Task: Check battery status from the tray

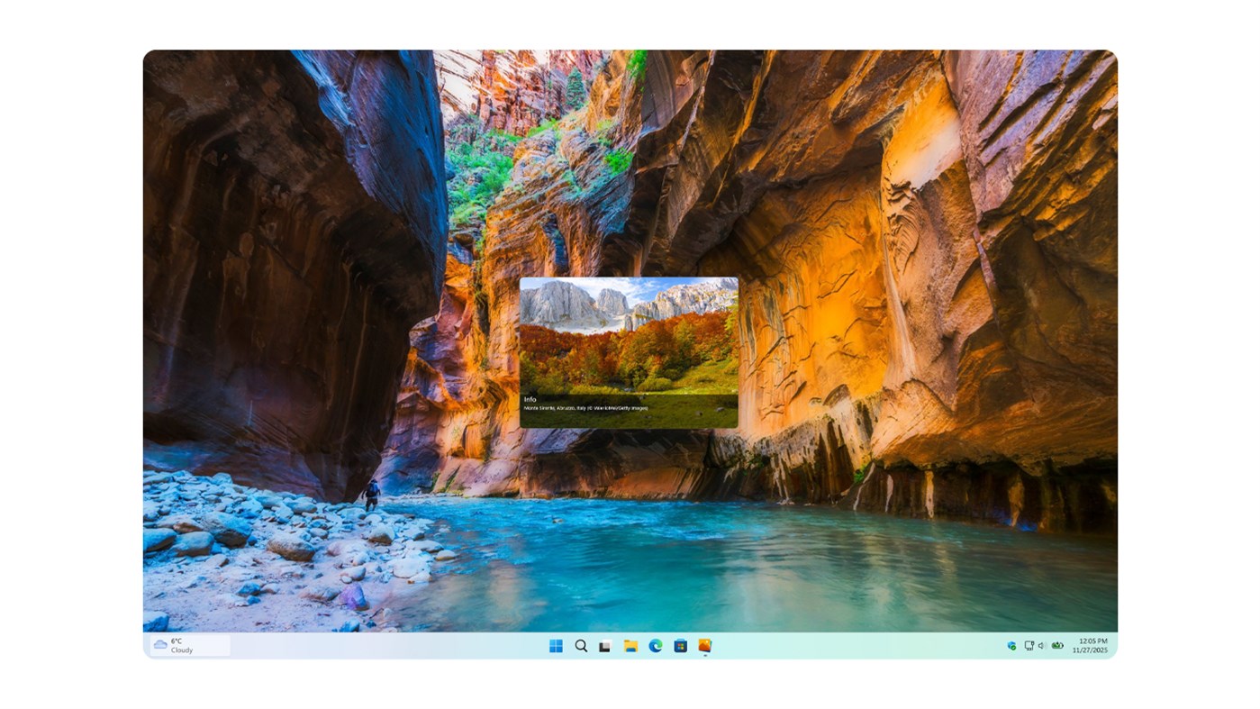Action: tap(1057, 645)
